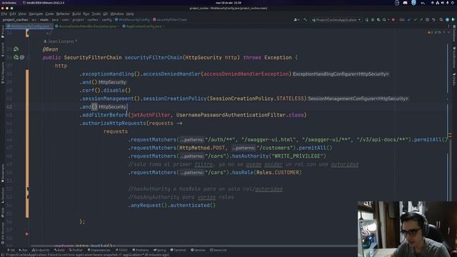Image resolution: width=457 pixels, height=257 pixels.
Task: Open the Build menu
Action: point(76,14)
